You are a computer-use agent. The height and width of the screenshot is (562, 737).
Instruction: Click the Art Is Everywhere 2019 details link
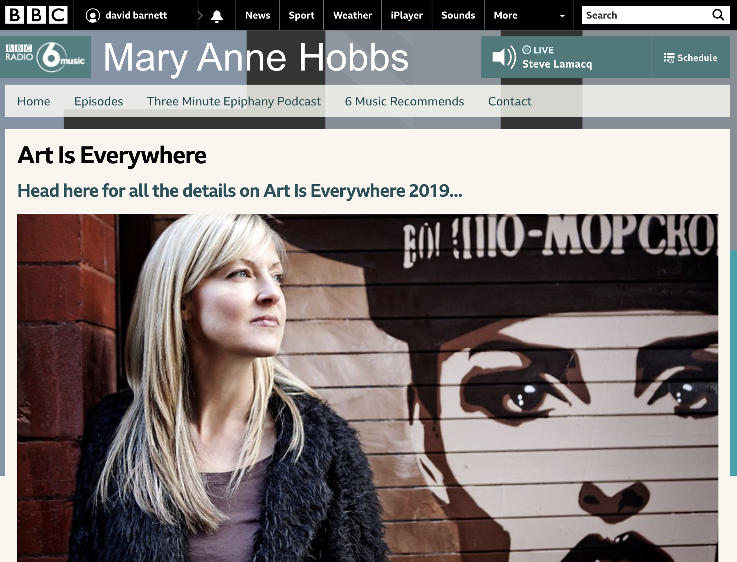[240, 191]
